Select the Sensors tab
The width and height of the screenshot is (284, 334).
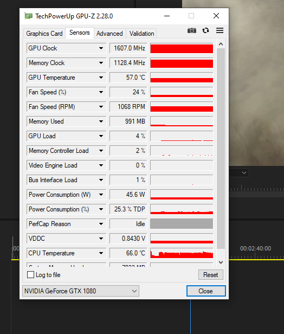(80, 33)
